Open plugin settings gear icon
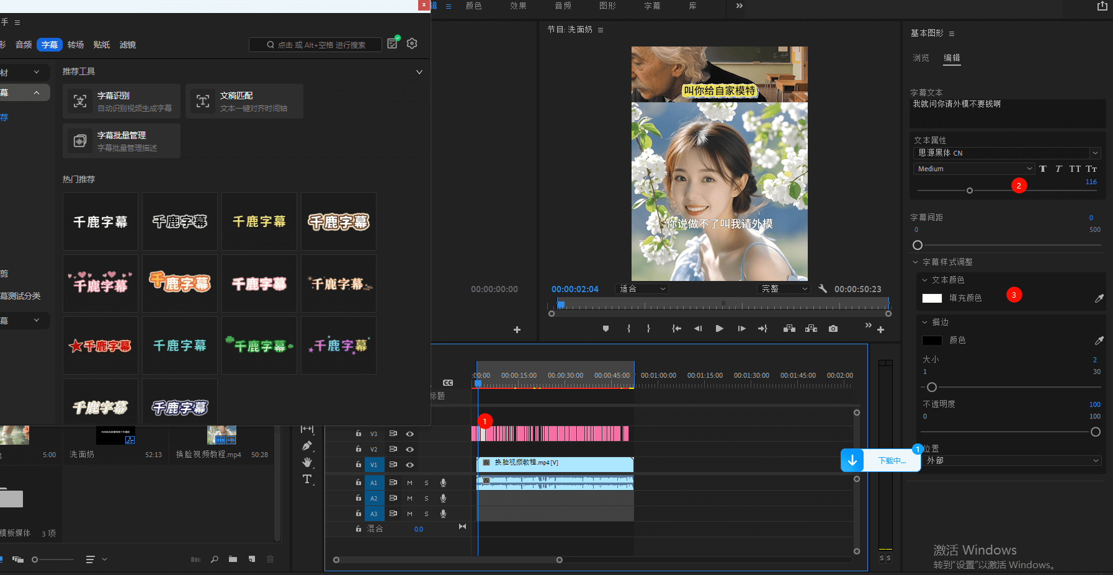Viewport: 1113px width, 575px height. point(412,43)
